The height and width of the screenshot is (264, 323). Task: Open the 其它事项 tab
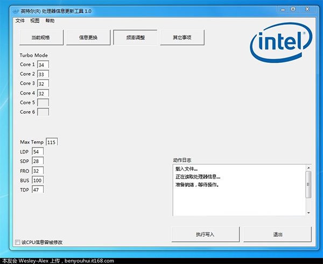click(x=182, y=38)
